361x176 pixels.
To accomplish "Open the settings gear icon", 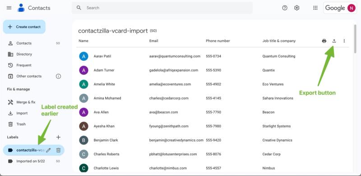I will click(x=297, y=8).
